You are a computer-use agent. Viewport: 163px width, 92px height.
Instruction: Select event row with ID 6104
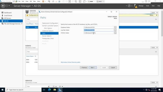[x=32, y=62]
